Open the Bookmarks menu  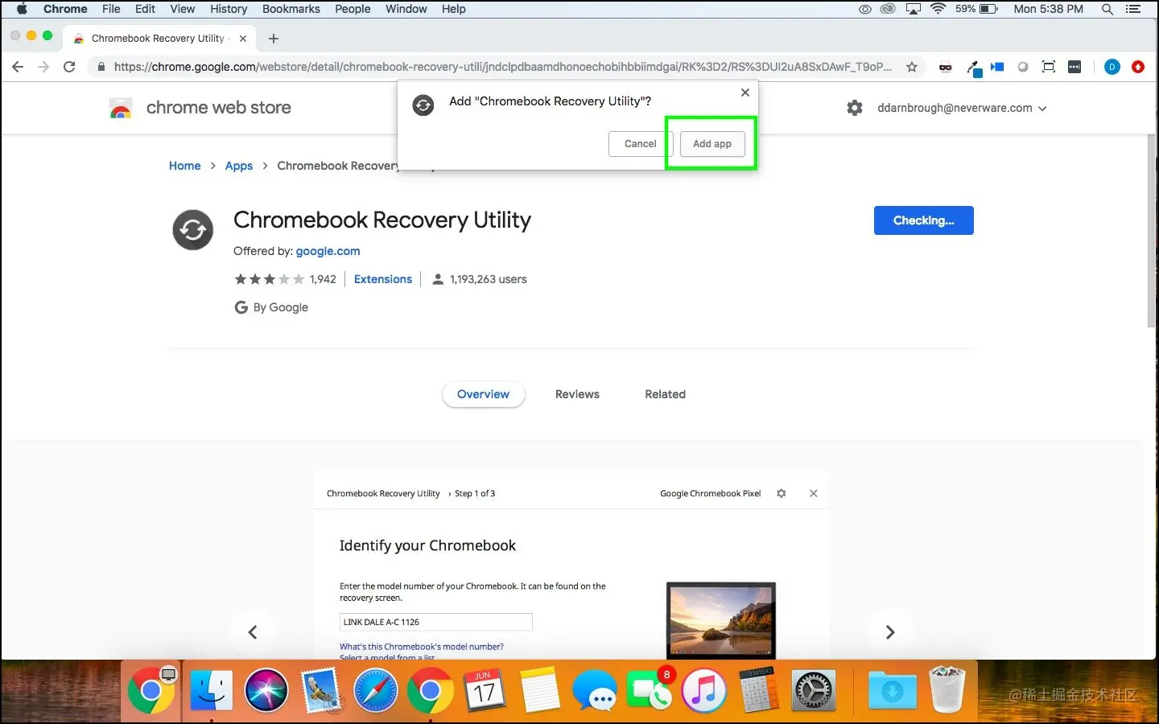(291, 9)
